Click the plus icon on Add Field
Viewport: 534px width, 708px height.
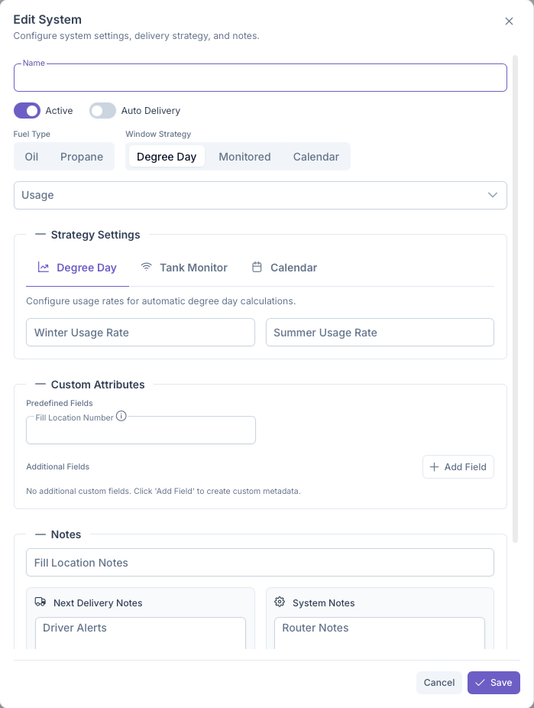(434, 466)
